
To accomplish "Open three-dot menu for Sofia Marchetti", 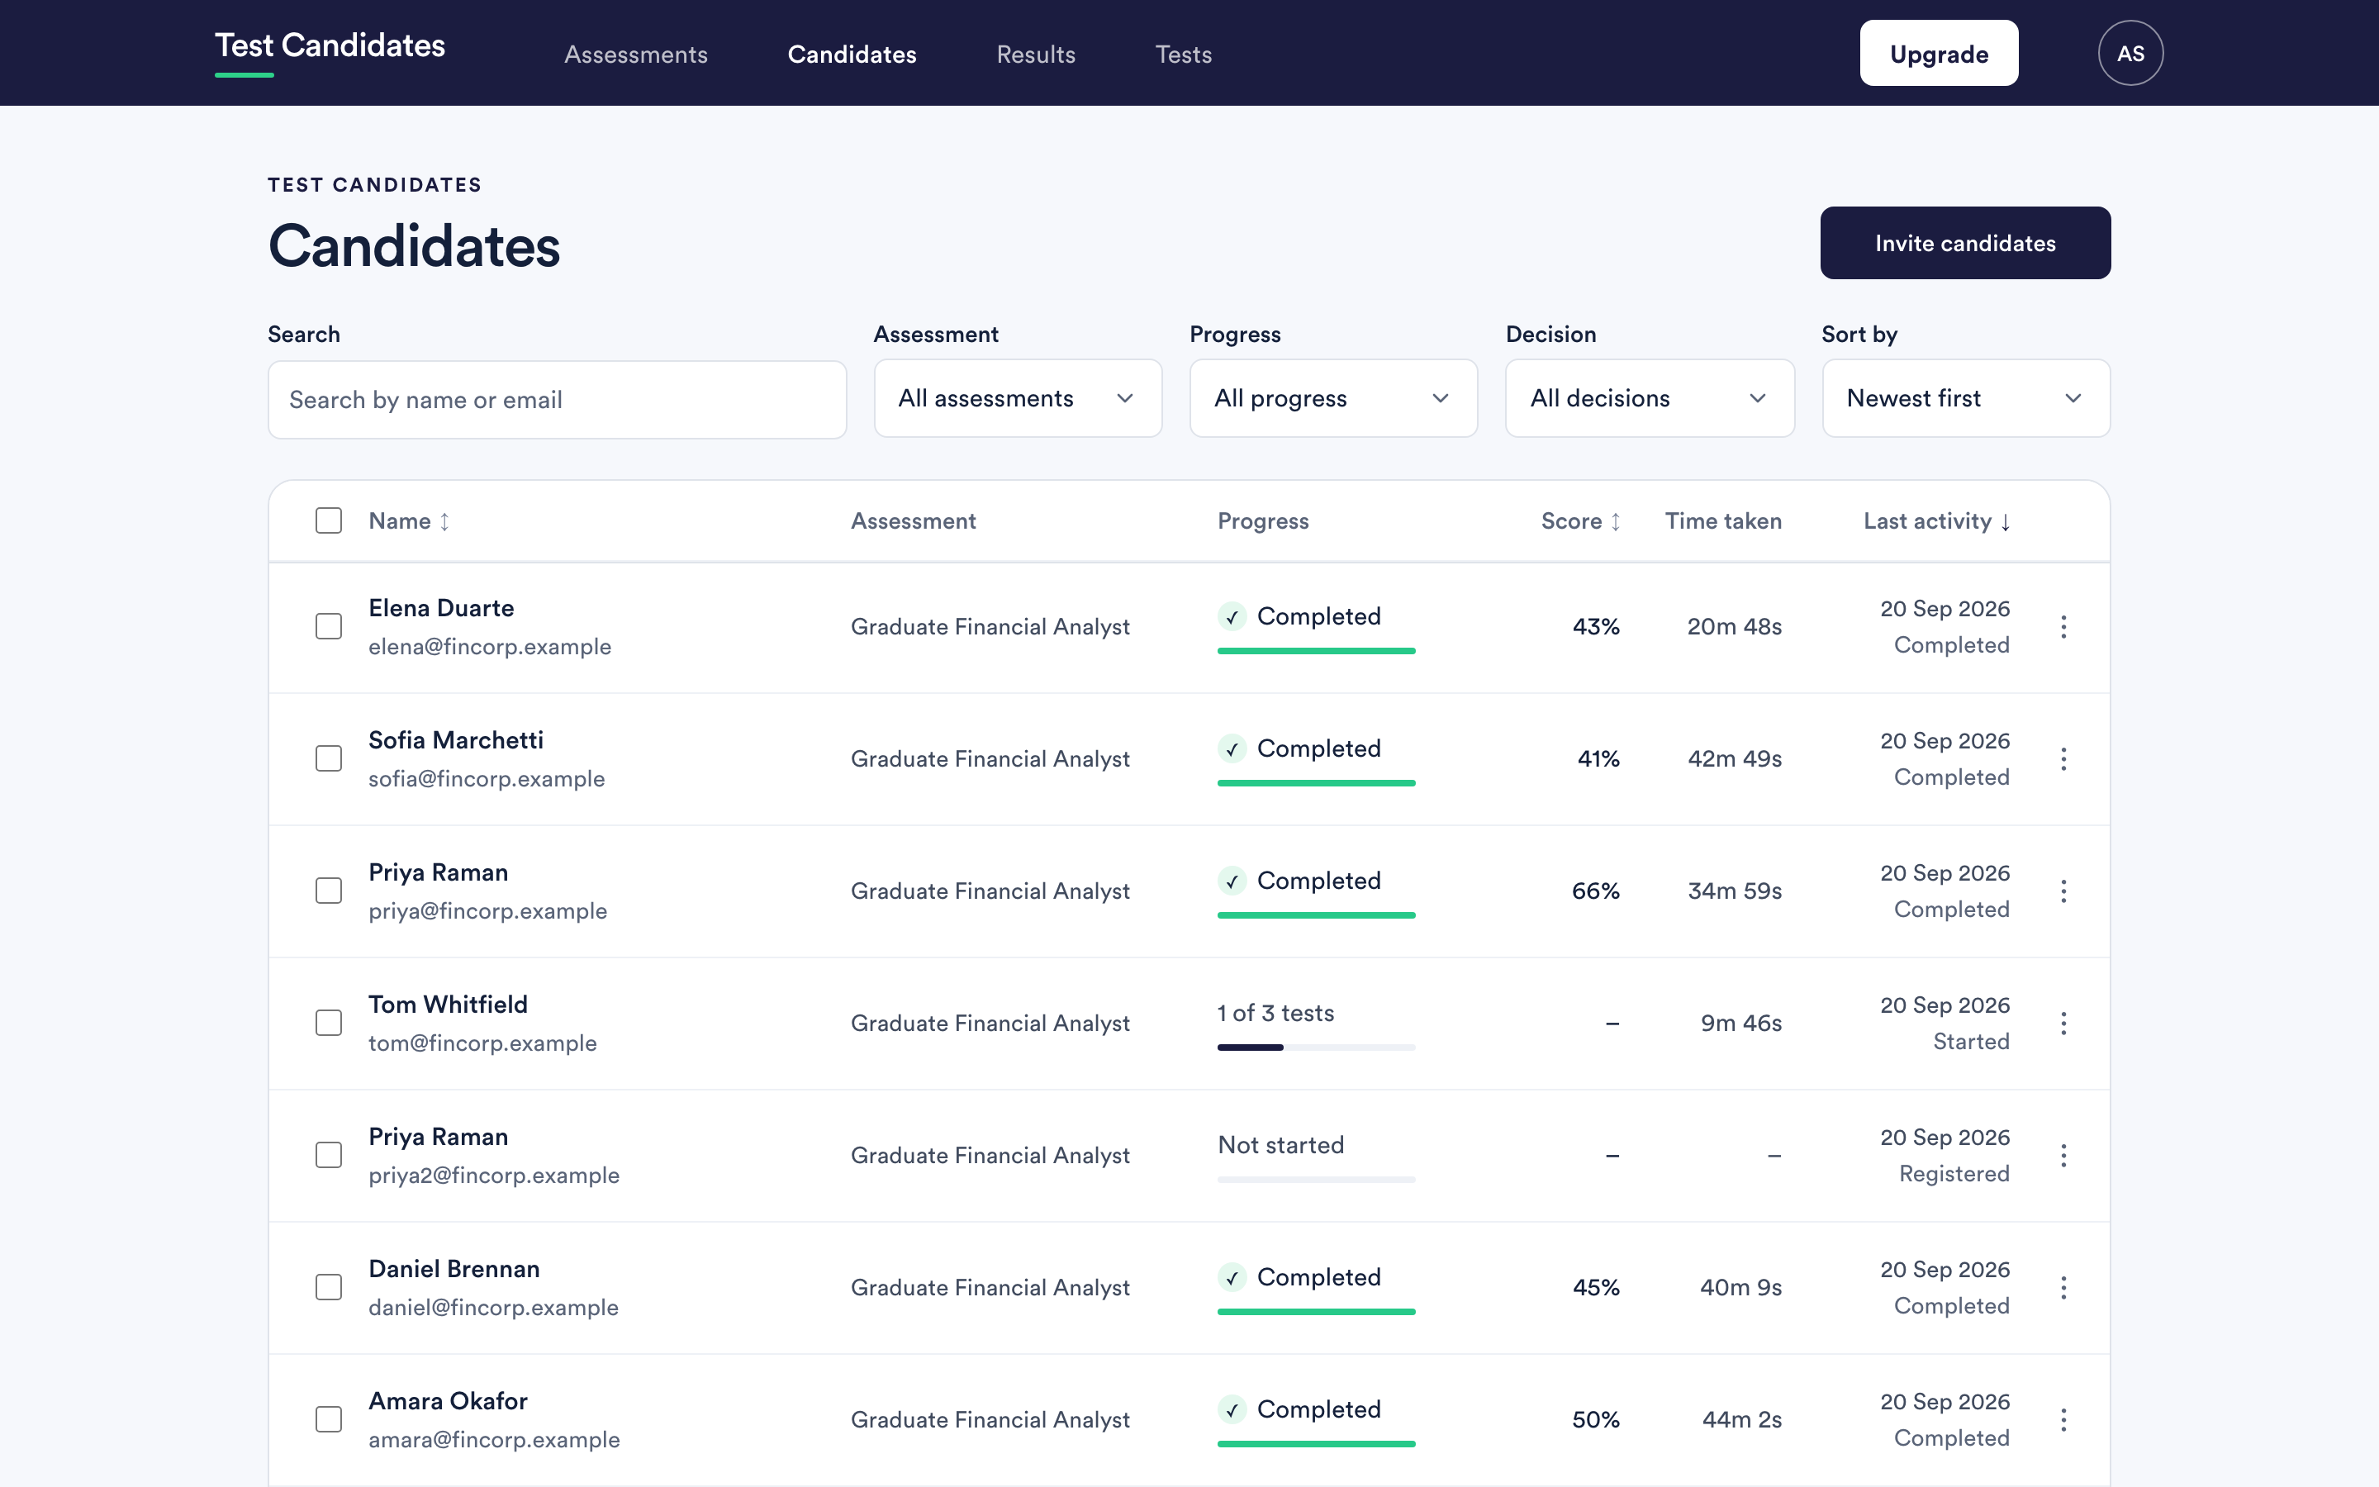I will click(x=2063, y=758).
